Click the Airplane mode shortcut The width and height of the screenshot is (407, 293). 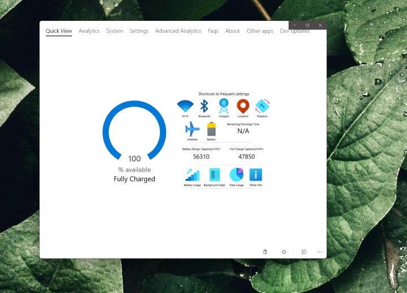pos(192,129)
